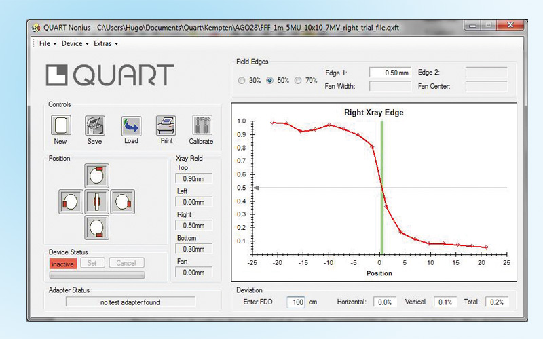Viewport: 543px width, 339px height.
Task: Click the Cancel button
Action: (x=126, y=263)
